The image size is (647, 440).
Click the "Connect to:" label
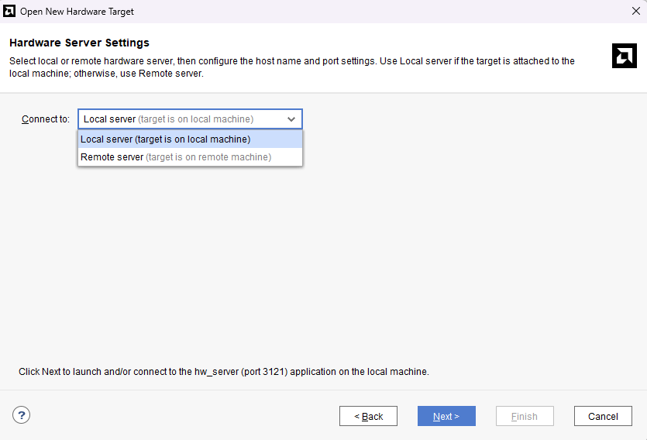pyautogui.click(x=46, y=119)
